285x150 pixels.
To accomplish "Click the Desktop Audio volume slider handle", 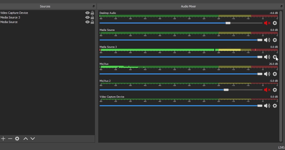I will pyautogui.click(x=228, y=23).
